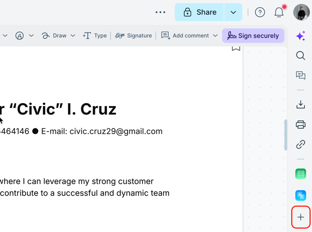Open the notifications bell
This screenshot has width=312, height=232.
(279, 13)
